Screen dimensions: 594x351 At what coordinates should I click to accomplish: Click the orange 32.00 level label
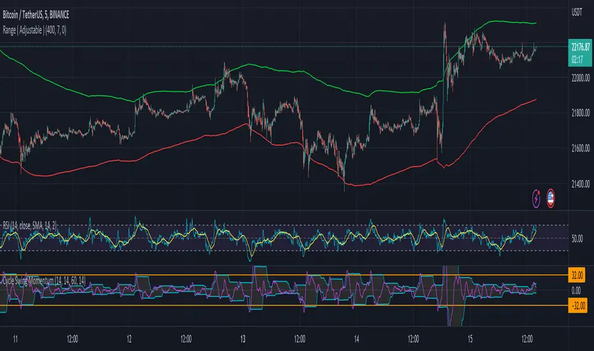577,275
